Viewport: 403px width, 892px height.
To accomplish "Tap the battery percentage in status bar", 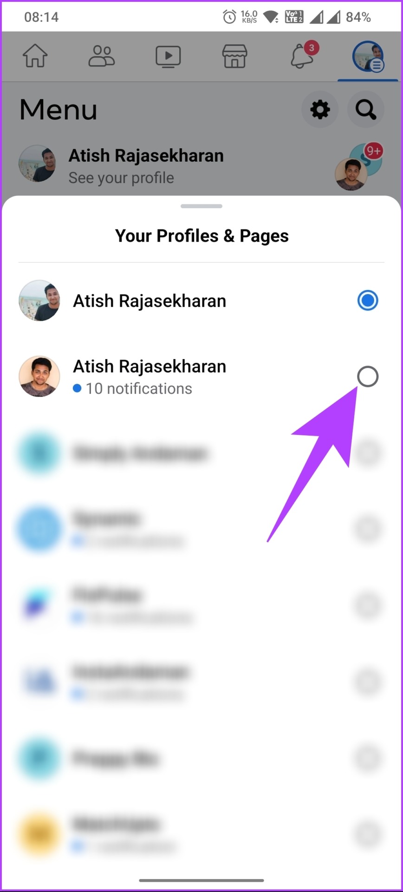I will [x=358, y=18].
